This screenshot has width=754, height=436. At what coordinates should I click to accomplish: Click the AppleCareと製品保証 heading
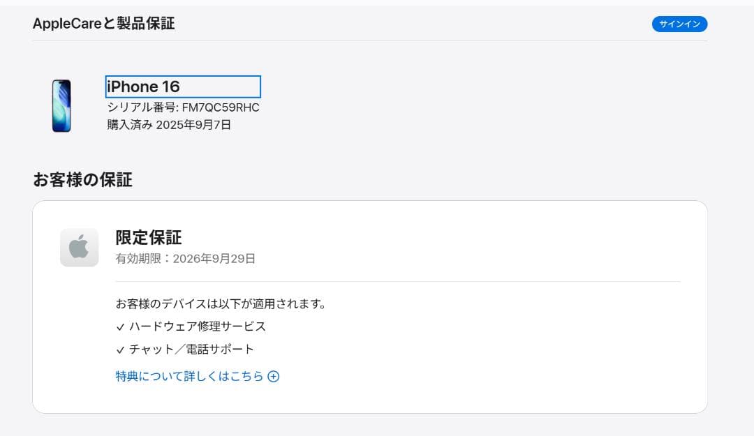(103, 23)
